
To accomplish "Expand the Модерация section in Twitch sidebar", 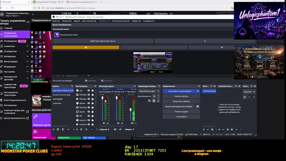I will pyautogui.click(x=27, y=67).
